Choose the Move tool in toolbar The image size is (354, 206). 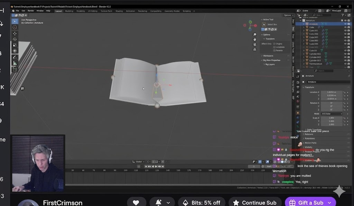click(x=15, y=33)
